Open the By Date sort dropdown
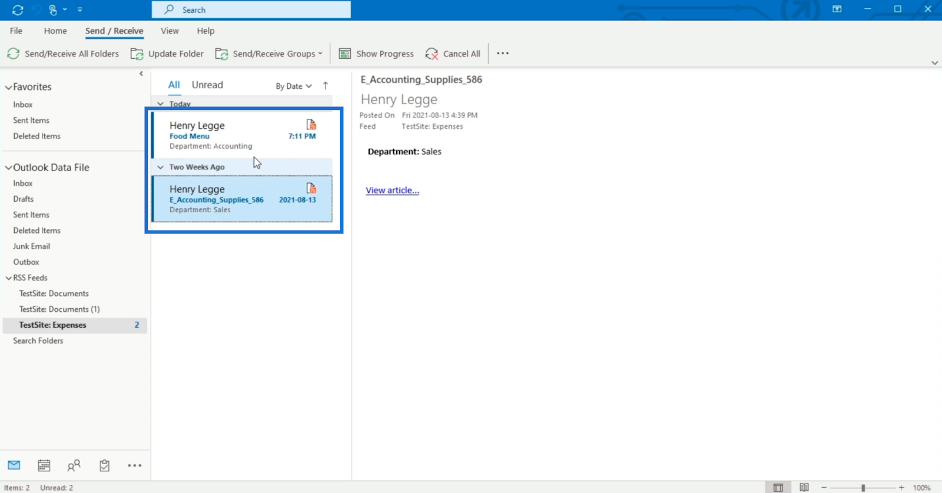 pos(293,86)
